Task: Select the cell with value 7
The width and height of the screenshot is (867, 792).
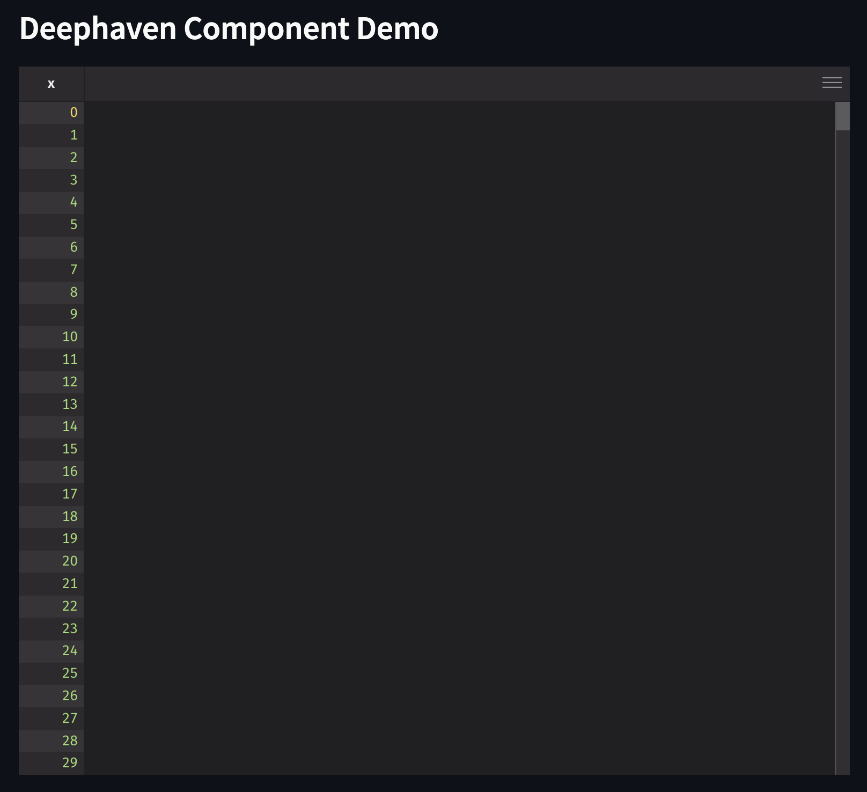Action: click(52, 270)
